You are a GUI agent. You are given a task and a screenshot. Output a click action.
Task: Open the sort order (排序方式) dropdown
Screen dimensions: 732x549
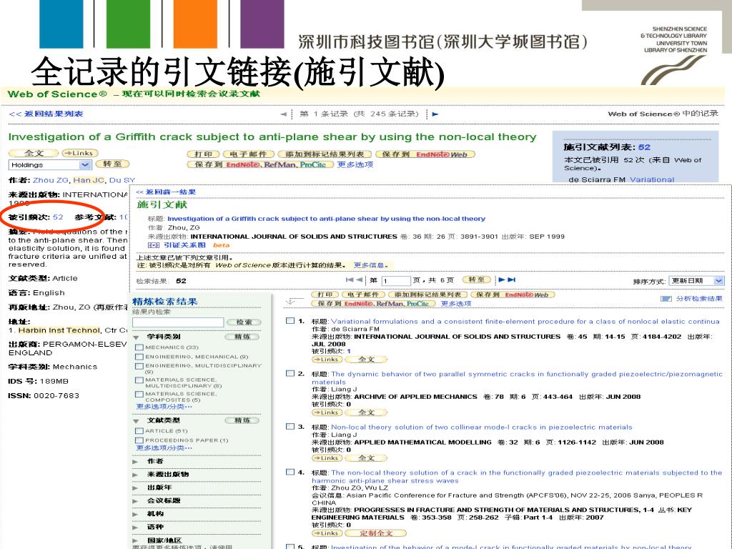tap(697, 281)
